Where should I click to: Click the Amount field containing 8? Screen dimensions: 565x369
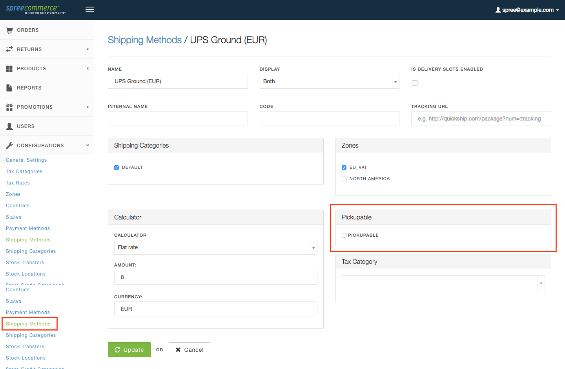coord(215,277)
